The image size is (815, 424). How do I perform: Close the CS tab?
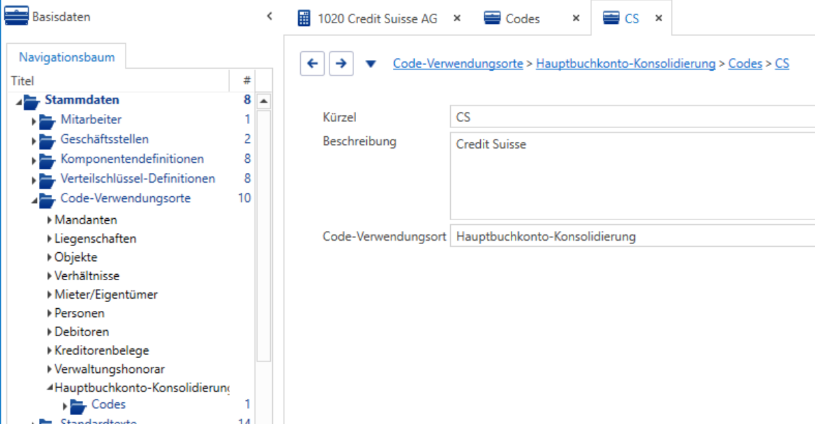coord(659,18)
